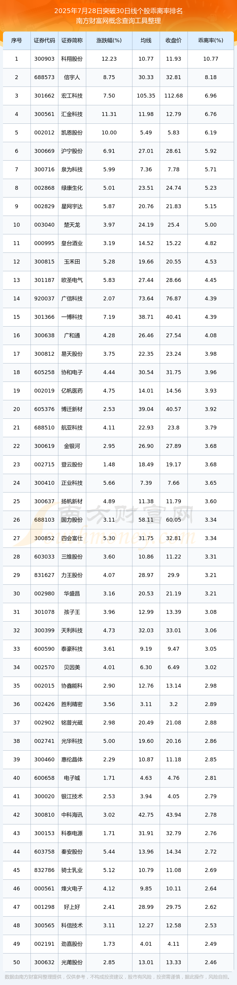Click closing price 112.68
The width and height of the screenshot is (237, 985).
pyautogui.click(x=173, y=95)
